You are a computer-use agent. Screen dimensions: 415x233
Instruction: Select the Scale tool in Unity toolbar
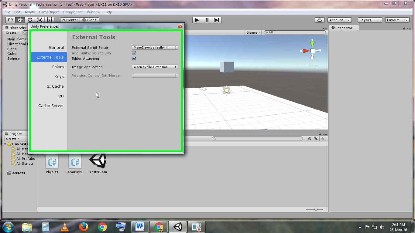[x=39, y=20]
